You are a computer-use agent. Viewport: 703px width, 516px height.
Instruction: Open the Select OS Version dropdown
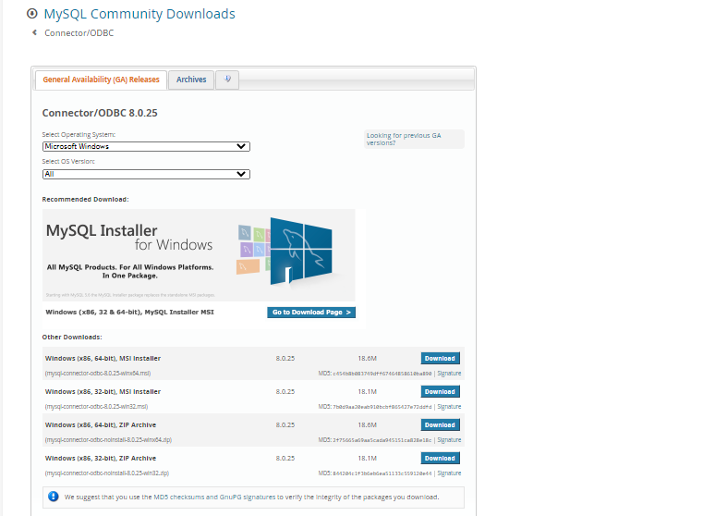click(146, 174)
